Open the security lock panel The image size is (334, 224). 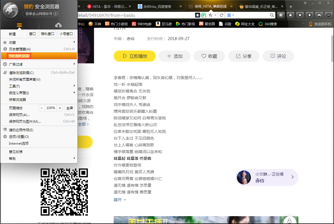tap(290, 15)
